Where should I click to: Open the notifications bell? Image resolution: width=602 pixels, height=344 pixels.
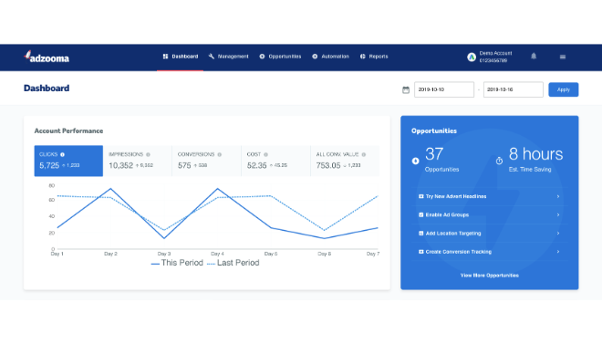(534, 57)
